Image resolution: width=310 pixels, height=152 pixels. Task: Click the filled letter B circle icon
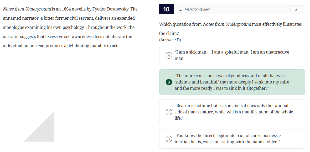point(169,82)
